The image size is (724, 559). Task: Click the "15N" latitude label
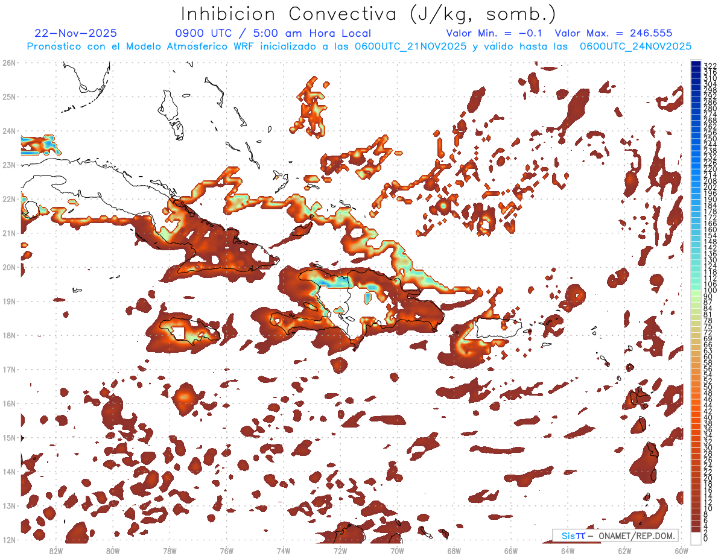[x=9, y=437]
